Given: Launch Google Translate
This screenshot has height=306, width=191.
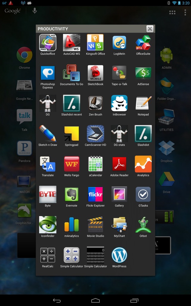Looking at the screenshot, I should [x=48, y=164].
